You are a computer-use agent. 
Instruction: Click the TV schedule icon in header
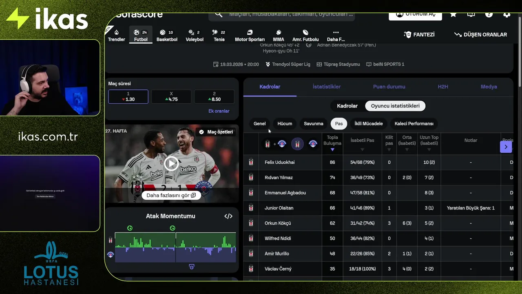tap(471, 14)
